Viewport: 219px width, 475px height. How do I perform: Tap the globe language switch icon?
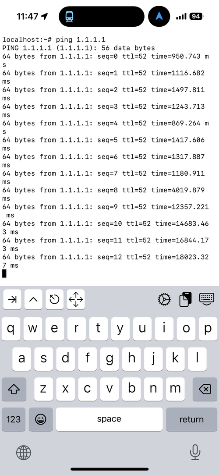point(23,453)
